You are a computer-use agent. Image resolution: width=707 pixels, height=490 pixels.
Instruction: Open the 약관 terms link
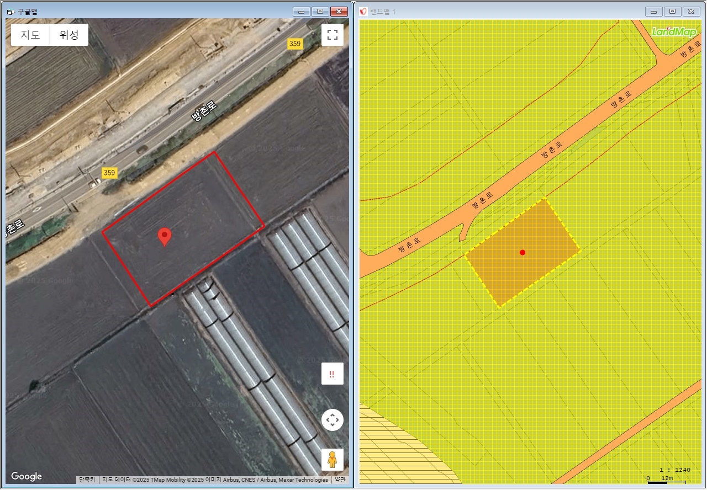[340, 480]
